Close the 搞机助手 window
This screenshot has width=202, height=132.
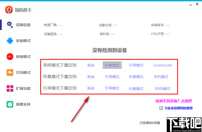pyautogui.click(x=197, y=4)
